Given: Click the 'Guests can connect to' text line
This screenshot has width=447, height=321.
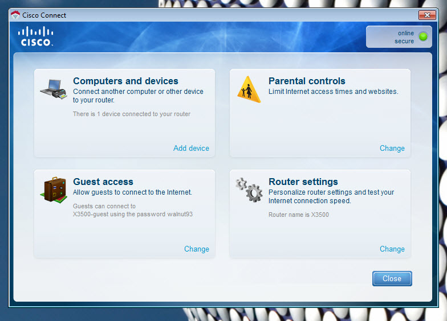Looking at the screenshot, I should click(x=104, y=206).
